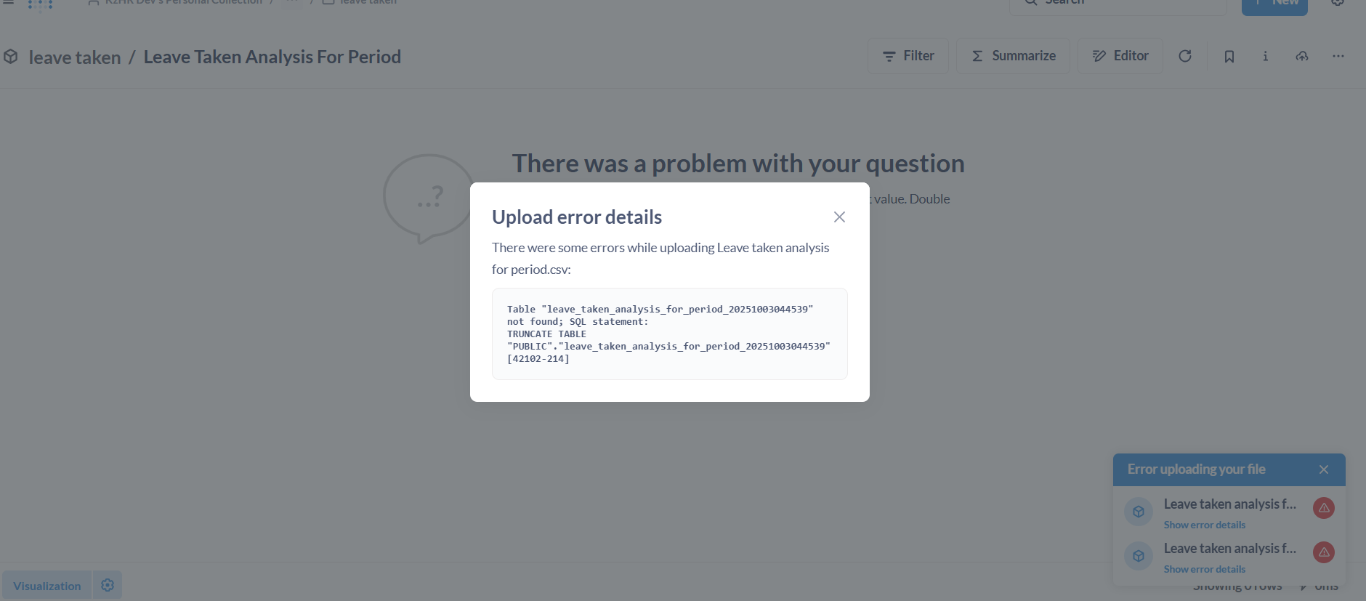Click the red warning icon on second upload

click(x=1323, y=552)
